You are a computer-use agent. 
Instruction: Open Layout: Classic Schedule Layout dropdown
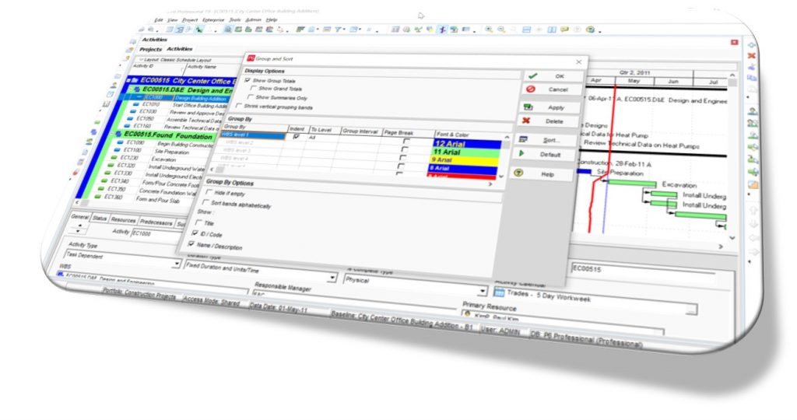(142, 59)
